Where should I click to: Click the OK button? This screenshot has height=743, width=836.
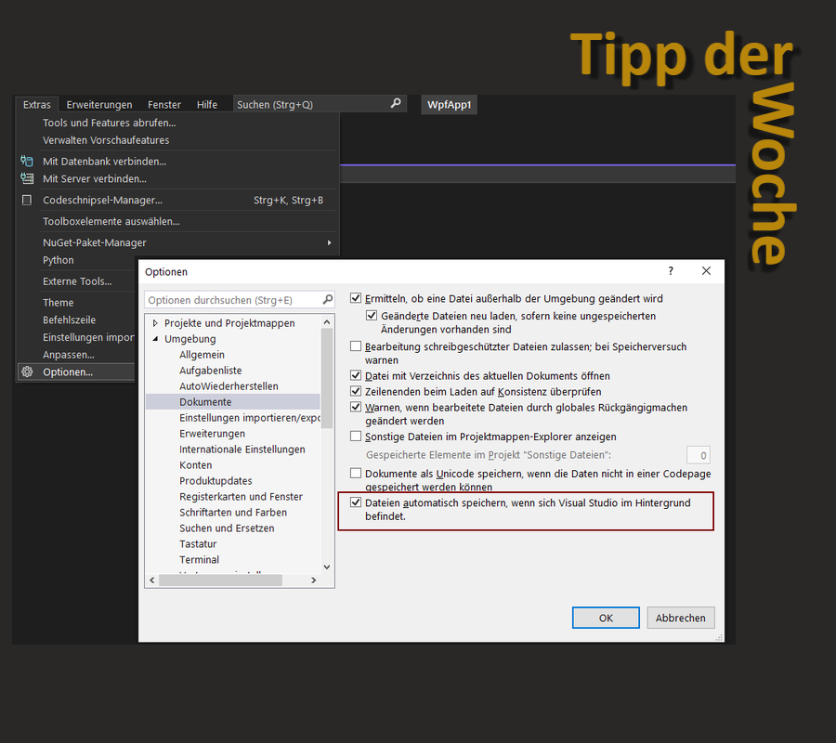click(606, 618)
